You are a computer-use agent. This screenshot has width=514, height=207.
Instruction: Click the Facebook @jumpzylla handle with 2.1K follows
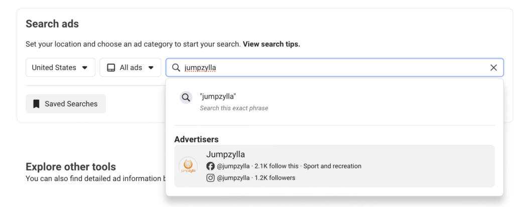232,166
